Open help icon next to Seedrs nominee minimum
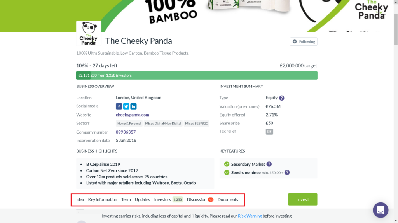 point(286,173)
